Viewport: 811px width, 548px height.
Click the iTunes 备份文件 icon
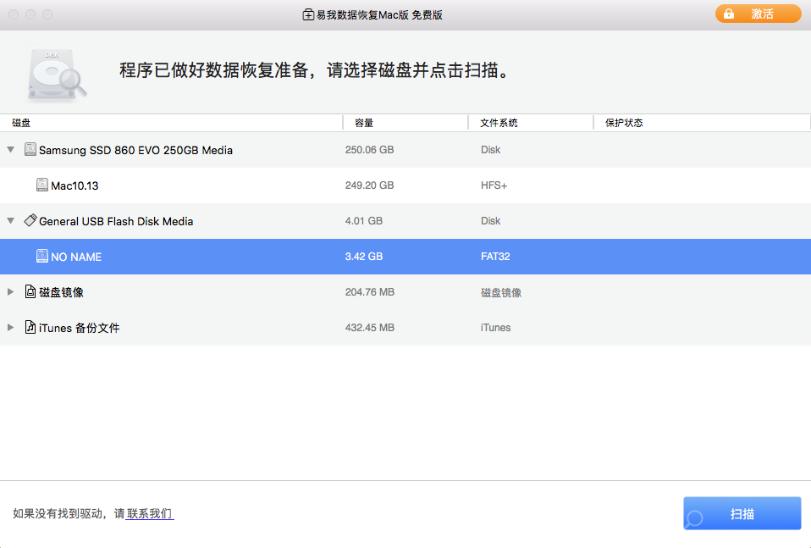[30, 327]
